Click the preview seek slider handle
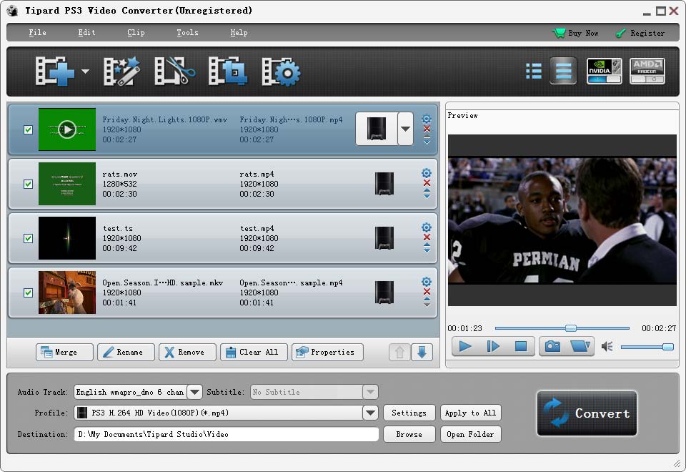The image size is (686, 472). coord(570,328)
